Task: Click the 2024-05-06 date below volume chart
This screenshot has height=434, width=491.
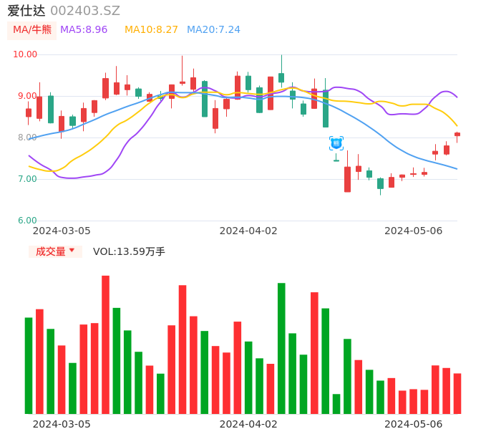Action: point(413,424)
